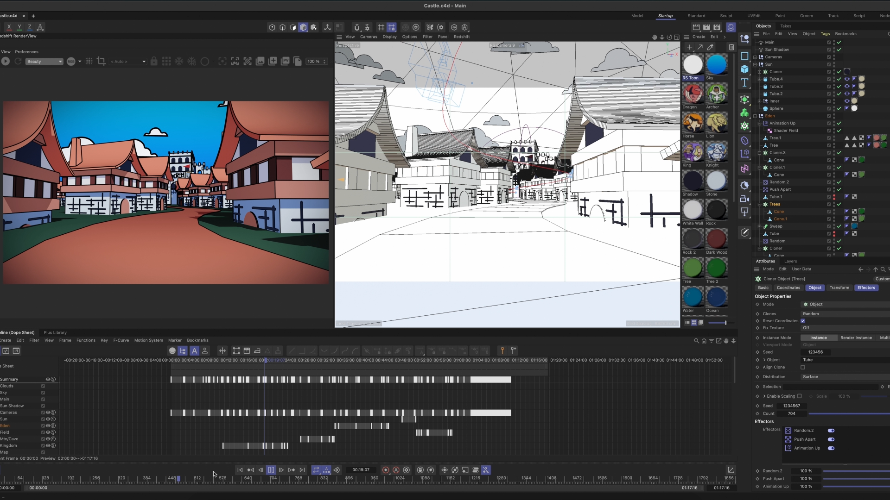
Task: Open the F-Curve menu in the timeline
Action: (x=121, y=340)
